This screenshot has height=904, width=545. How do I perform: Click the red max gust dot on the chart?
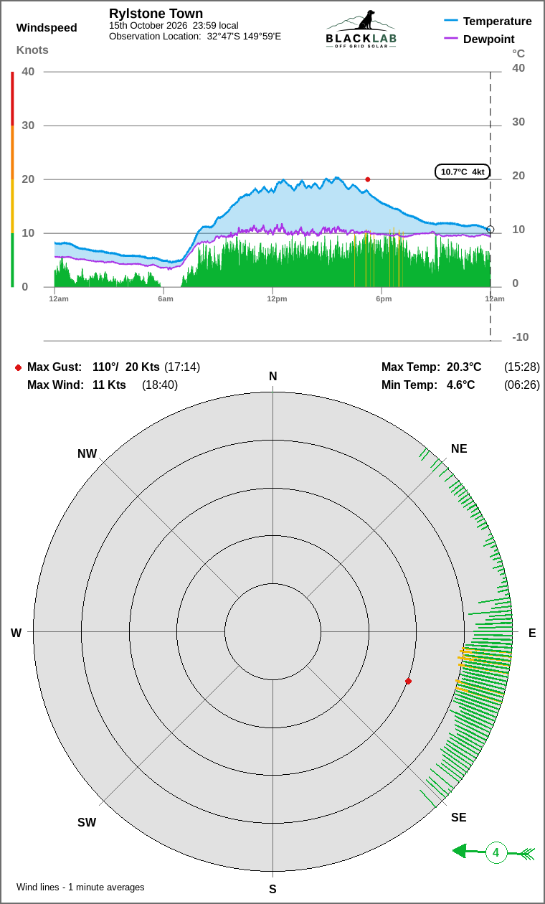(x=368, y=179)
